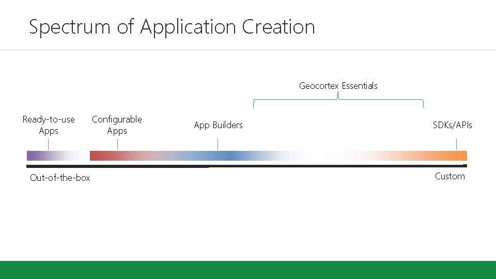Click the slide title 'Spectrum of Application Creation'
Image resolution: width=496 pixels, height=279 pixels.
pyautogui.click(x=172, y=27)
